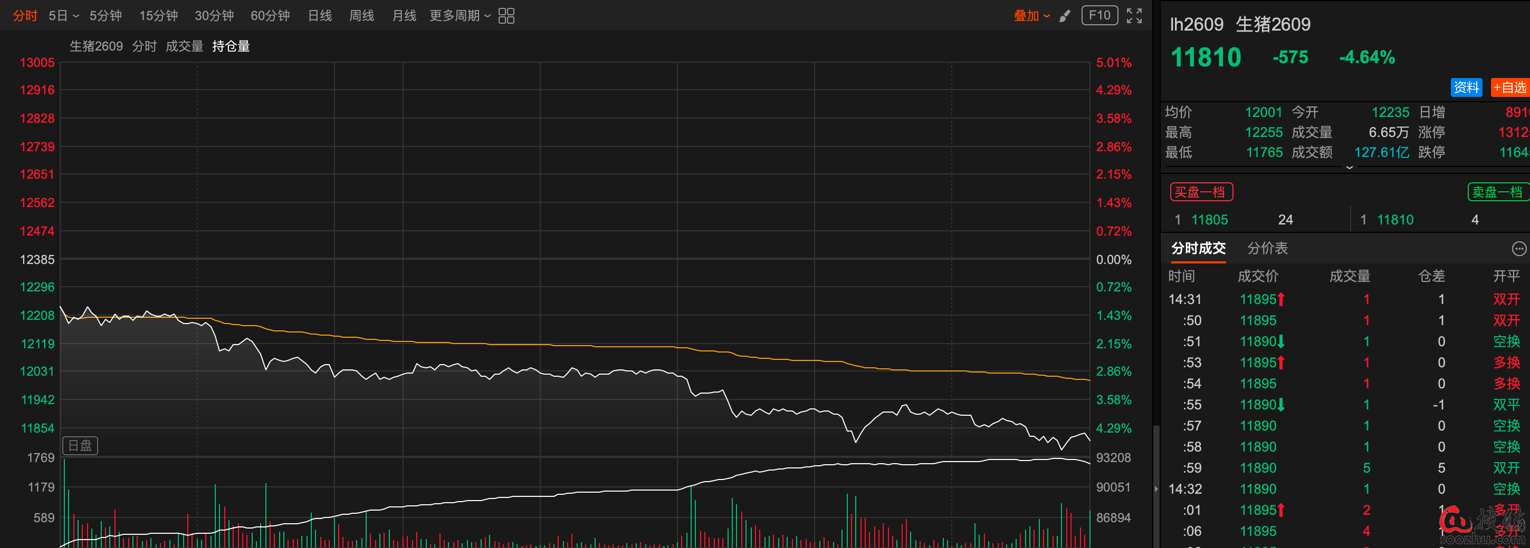The height and width of the screenshot is (548, 1530).
Task: Open F10 company info
Action: [1099, 15]
